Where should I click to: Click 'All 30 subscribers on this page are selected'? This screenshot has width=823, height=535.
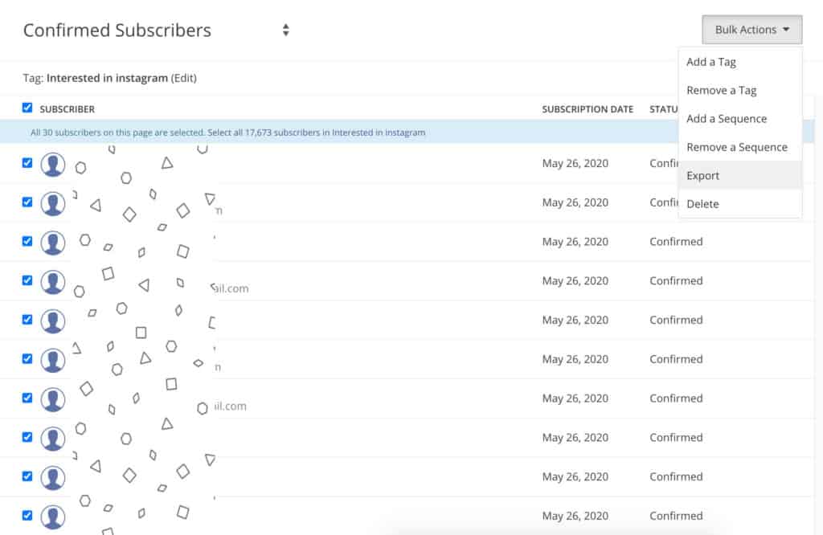[117, 133]
